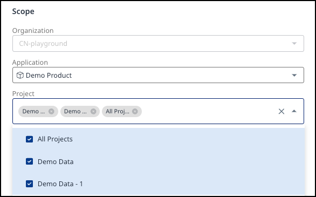Screen dimensions: 316x197
Task: Remove the second Demo project chip
Action: (x=93, y=111)
